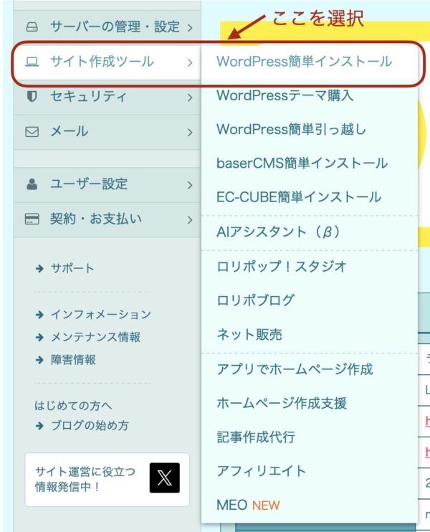Click the person icon beside ユーザー設定
This screenshot has height=532, width=430.
click(x=32, y=184)
